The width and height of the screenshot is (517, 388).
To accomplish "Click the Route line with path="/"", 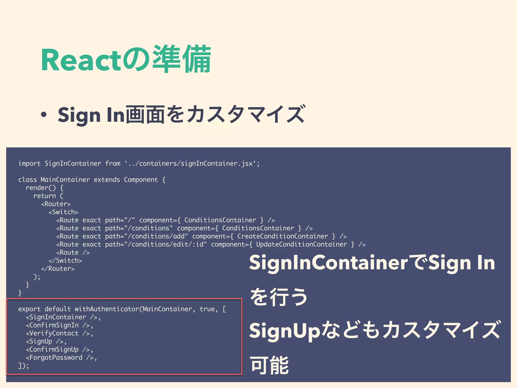I will (166, 220).
